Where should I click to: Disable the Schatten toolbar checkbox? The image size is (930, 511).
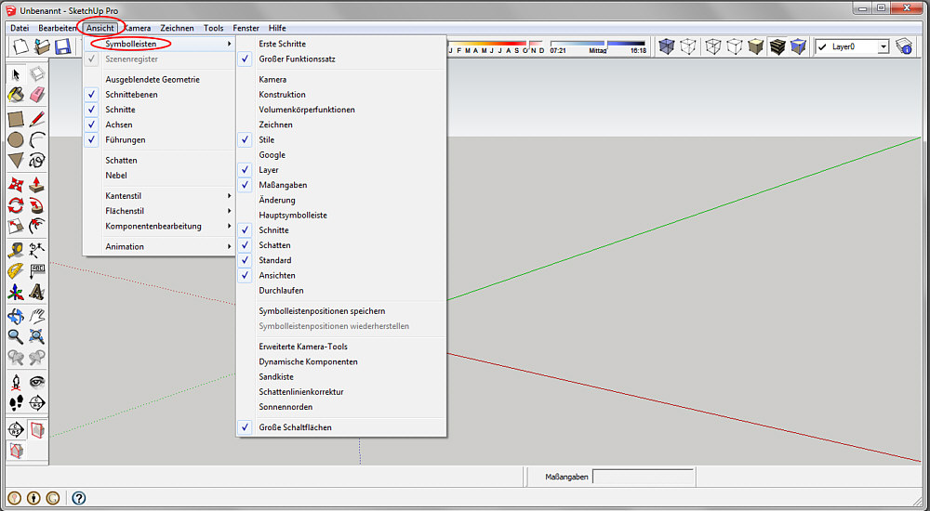coord(274,245)
